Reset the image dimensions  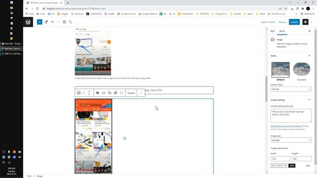point(308,166)
